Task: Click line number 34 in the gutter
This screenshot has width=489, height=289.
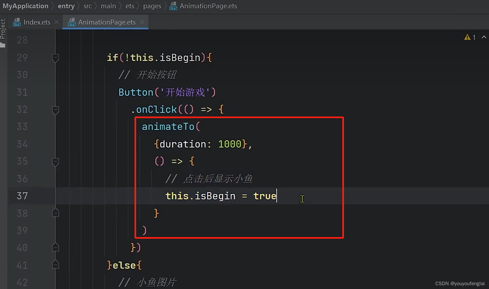Action: coord(22,144)
